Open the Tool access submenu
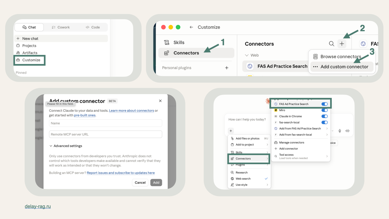Image resolution: width=389 pixels, height=219 pixels. pos(301,156)
